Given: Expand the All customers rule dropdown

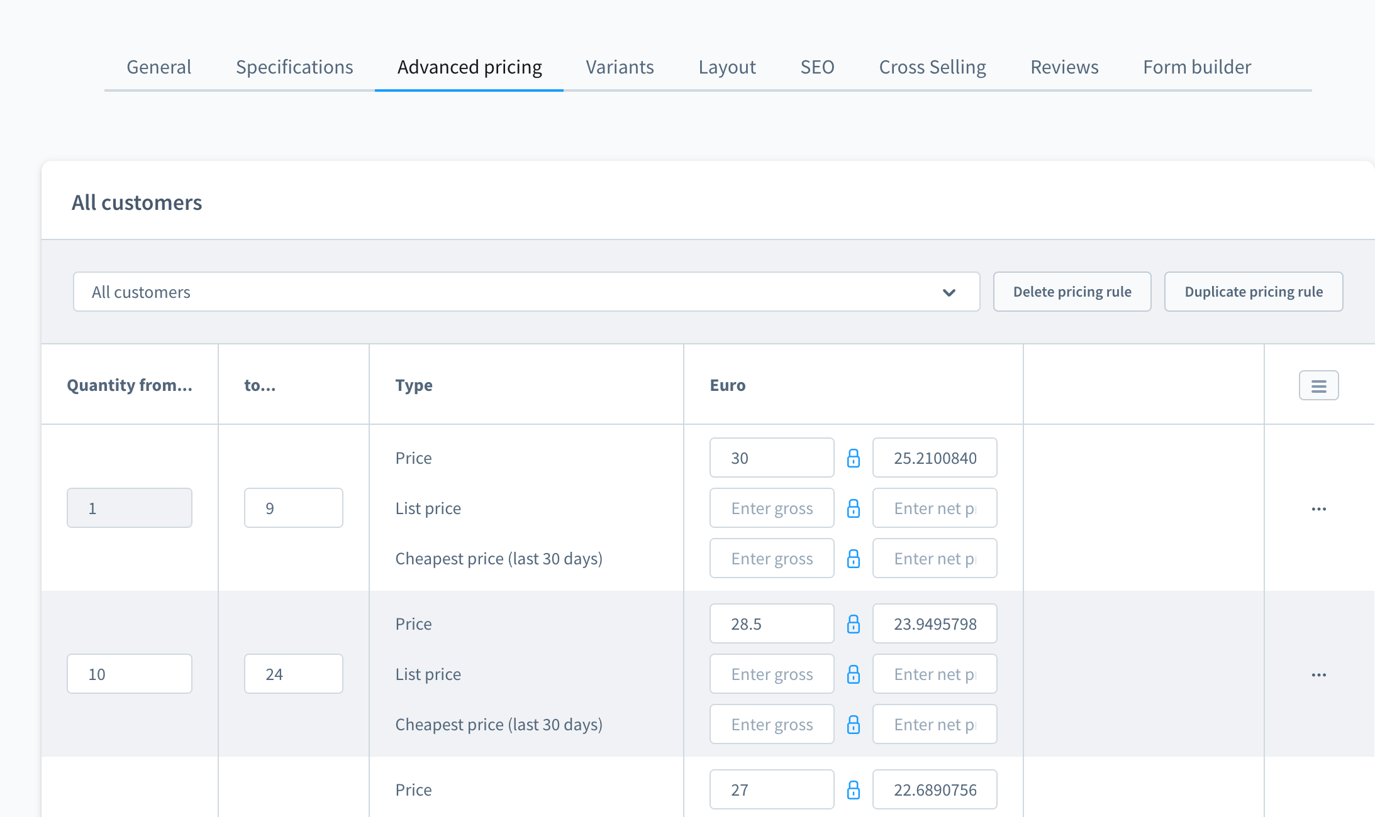Looking at the screenshot, I should (x=526, y=292).
